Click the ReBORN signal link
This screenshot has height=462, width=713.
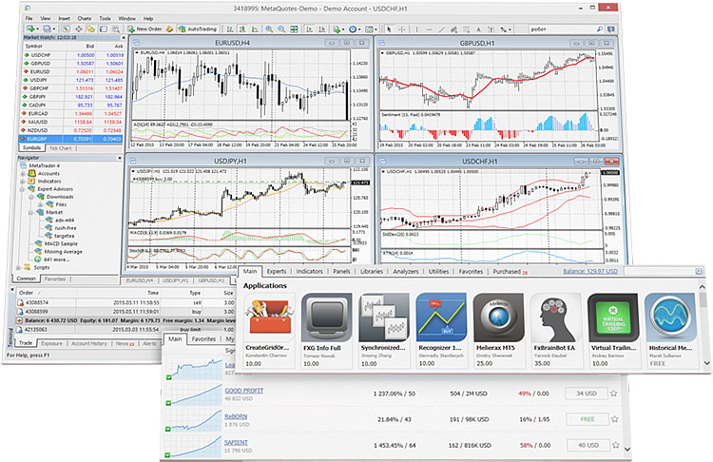coord(236,416)
